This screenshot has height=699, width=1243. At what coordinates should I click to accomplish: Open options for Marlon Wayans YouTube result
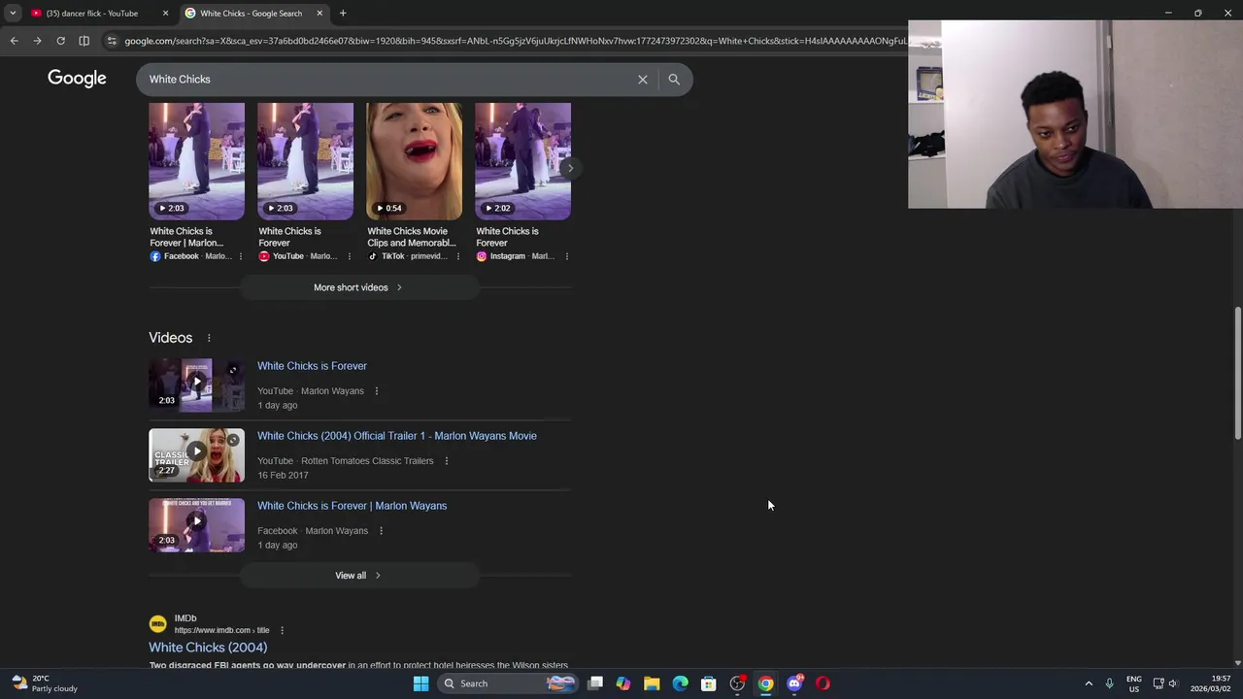pos(377,391)
